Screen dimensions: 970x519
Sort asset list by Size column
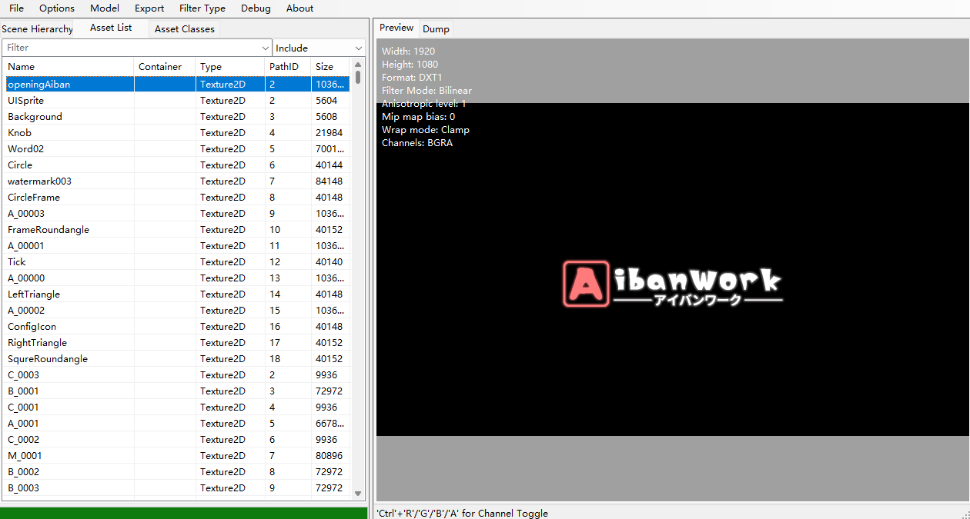coord(329,67)
